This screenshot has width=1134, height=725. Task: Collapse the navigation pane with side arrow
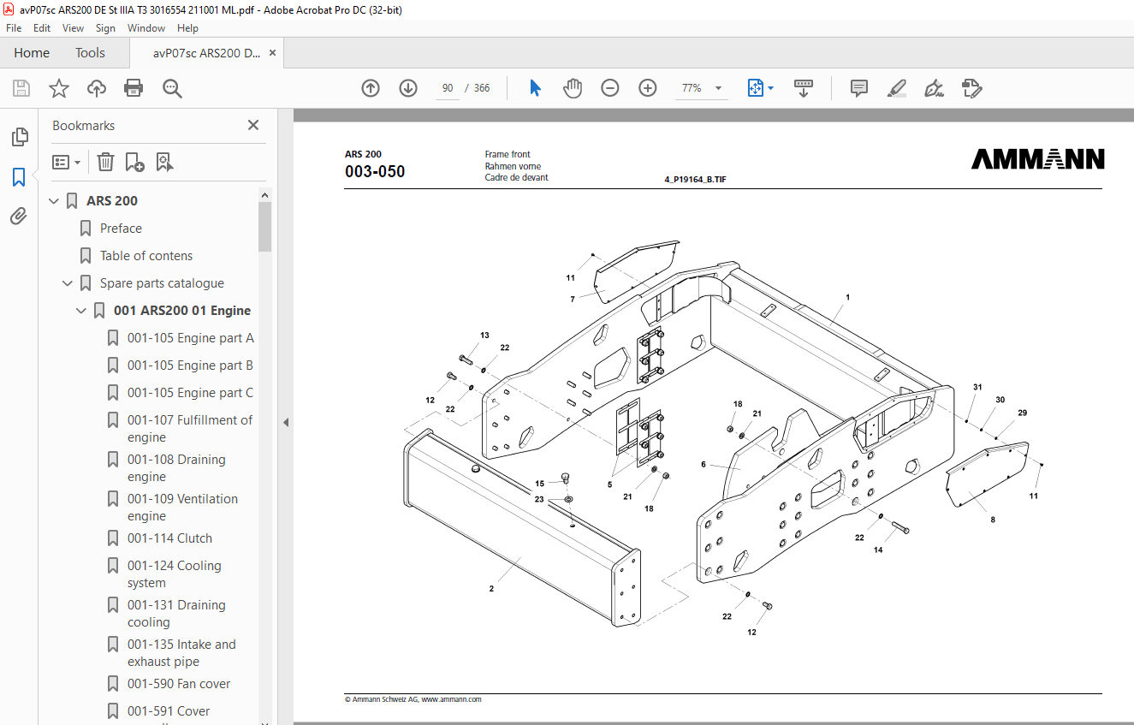[286, 422]
